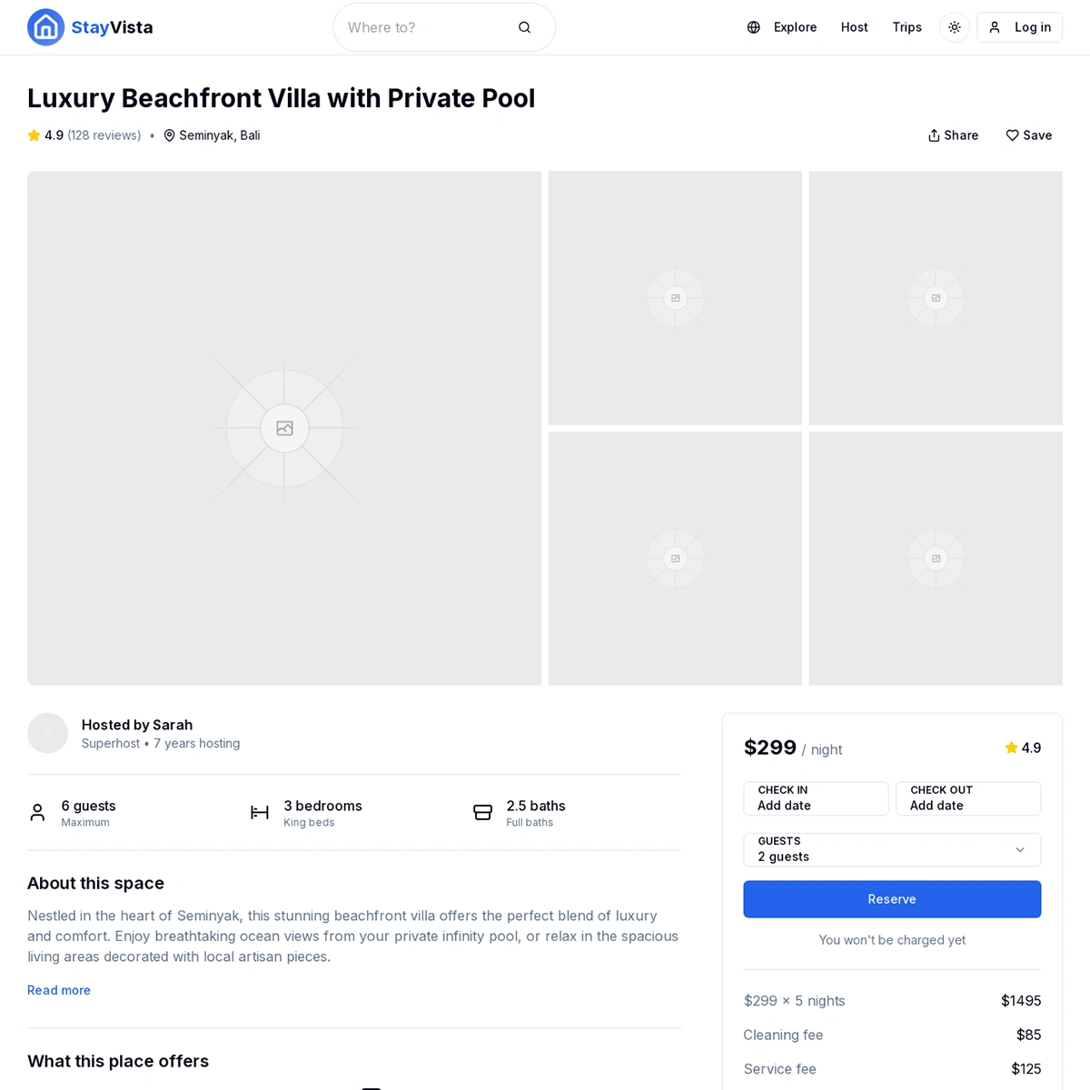Click the yellow star rating icon under title
Image resolution: width=1090 pixels, height=1090 pixels.
coord(35,135)
